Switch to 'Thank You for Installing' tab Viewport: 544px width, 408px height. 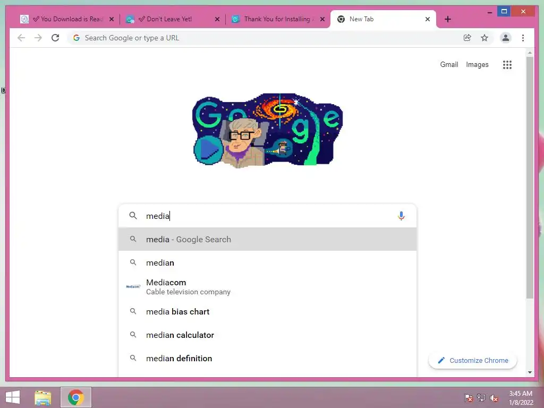coord(278,19)
